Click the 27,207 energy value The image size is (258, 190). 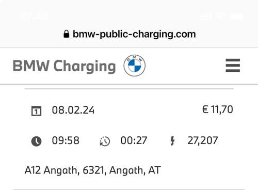(203, 140)
